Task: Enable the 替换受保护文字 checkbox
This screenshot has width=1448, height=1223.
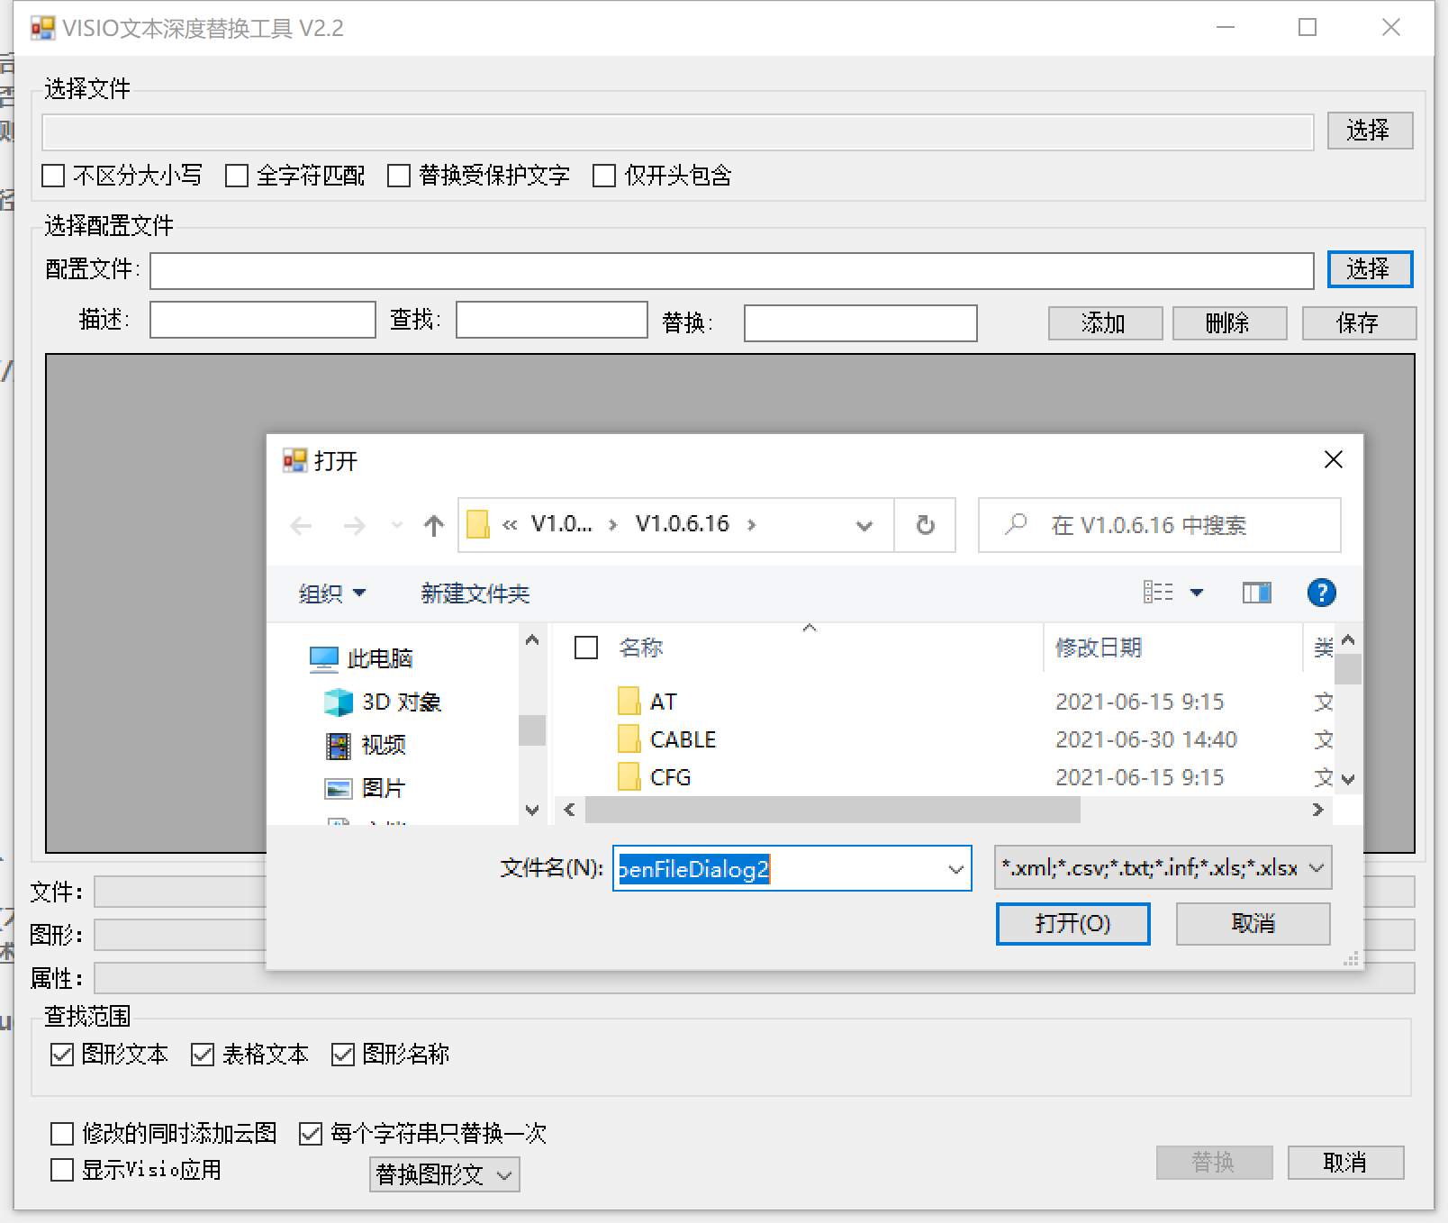Action: click(x=399, y=176)
